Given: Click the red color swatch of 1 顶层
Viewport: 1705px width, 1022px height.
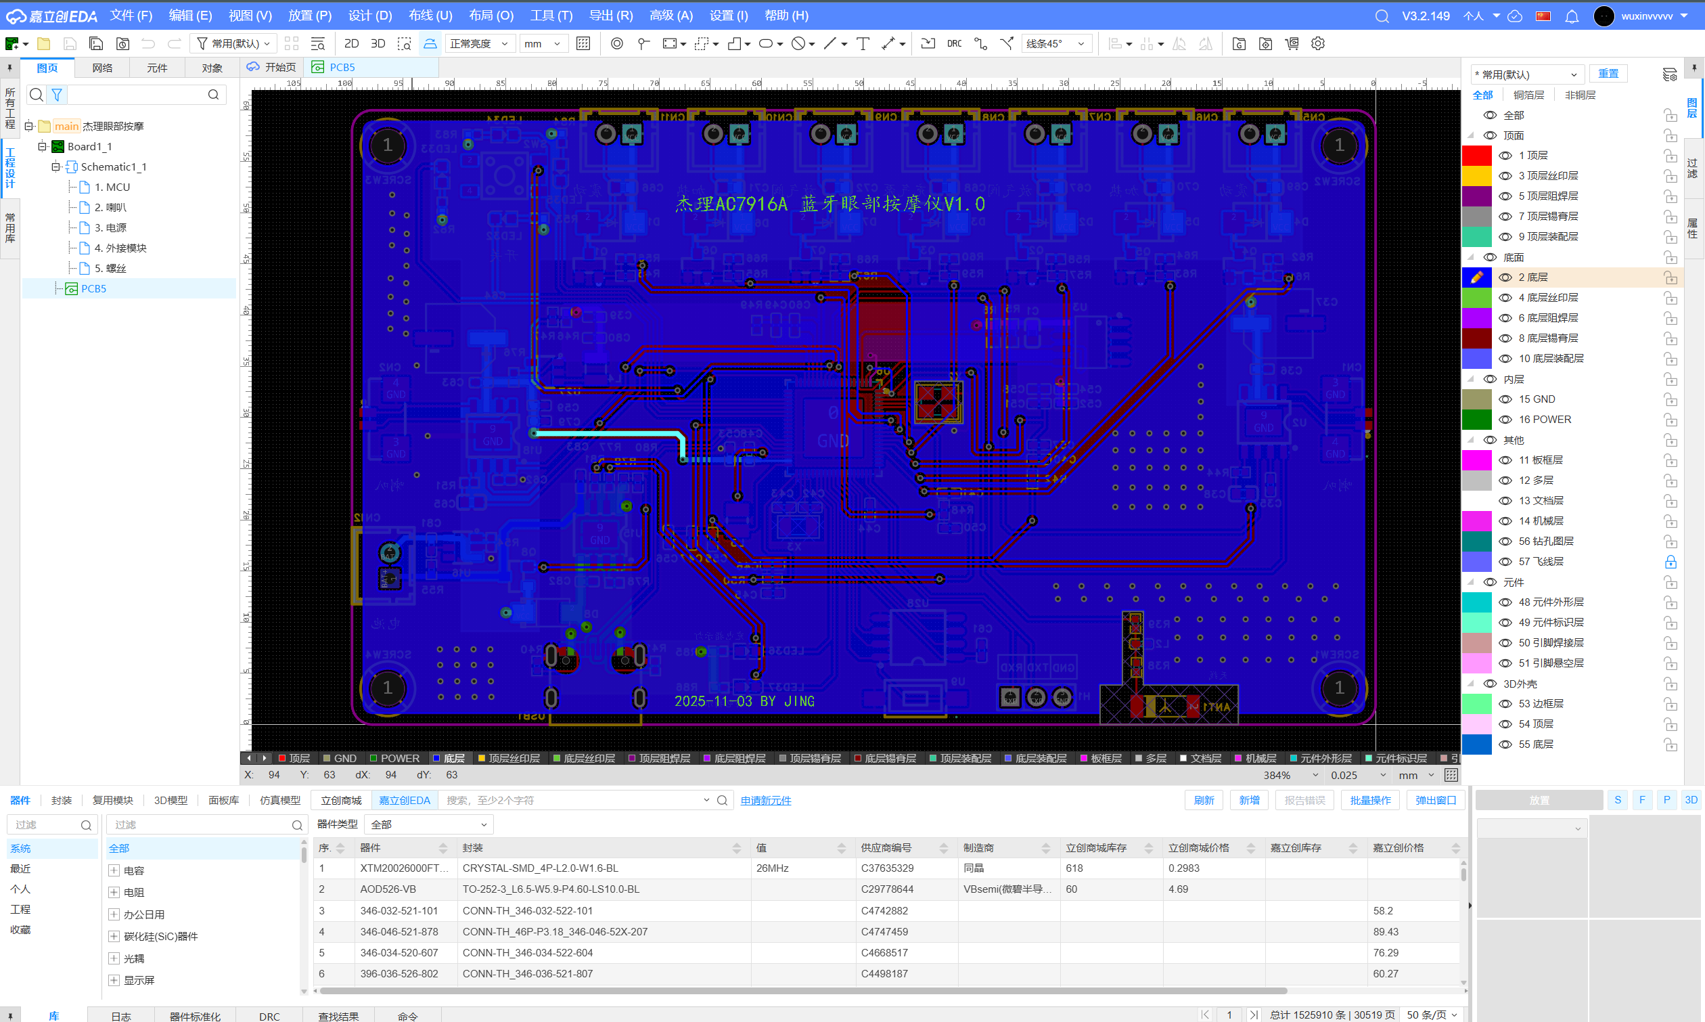Looking at the screenshot, I should [x=1476, y=156].
